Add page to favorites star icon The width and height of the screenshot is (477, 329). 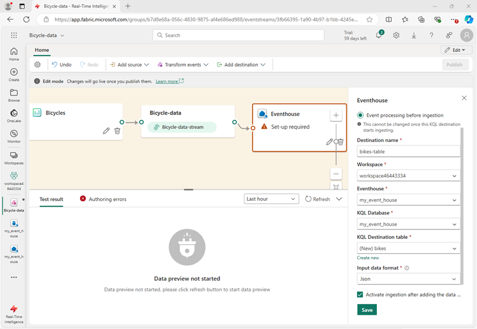click(369, 20)
